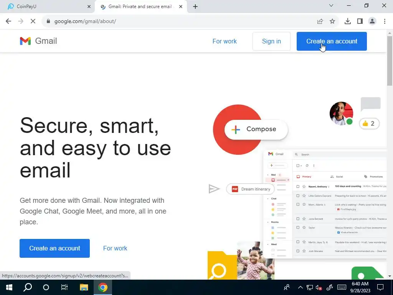
Task: Click the For work link in header
Action: 224,41
